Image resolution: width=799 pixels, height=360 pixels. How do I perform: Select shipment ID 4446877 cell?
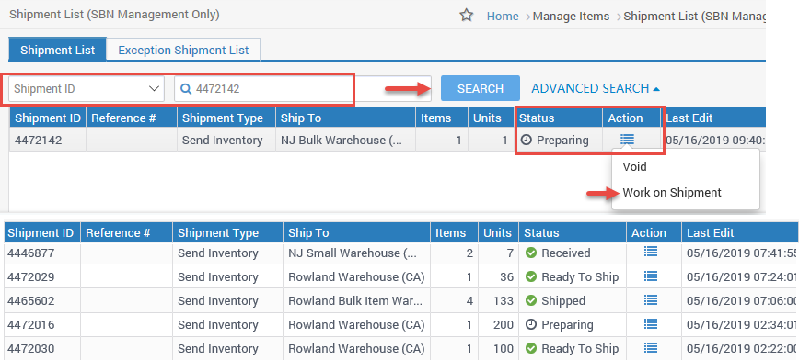point(42,253)
